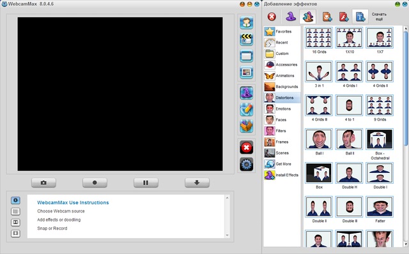The height and width of the screenshot is (254, 409).
Task: Open the Faces category
Action: [x=282, y=120]
